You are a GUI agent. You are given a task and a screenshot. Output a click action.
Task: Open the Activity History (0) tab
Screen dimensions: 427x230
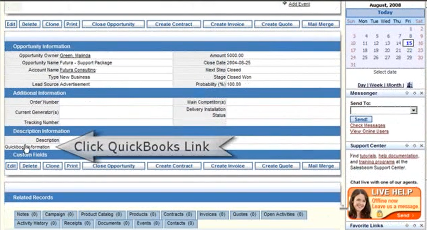tap(37, 224)
